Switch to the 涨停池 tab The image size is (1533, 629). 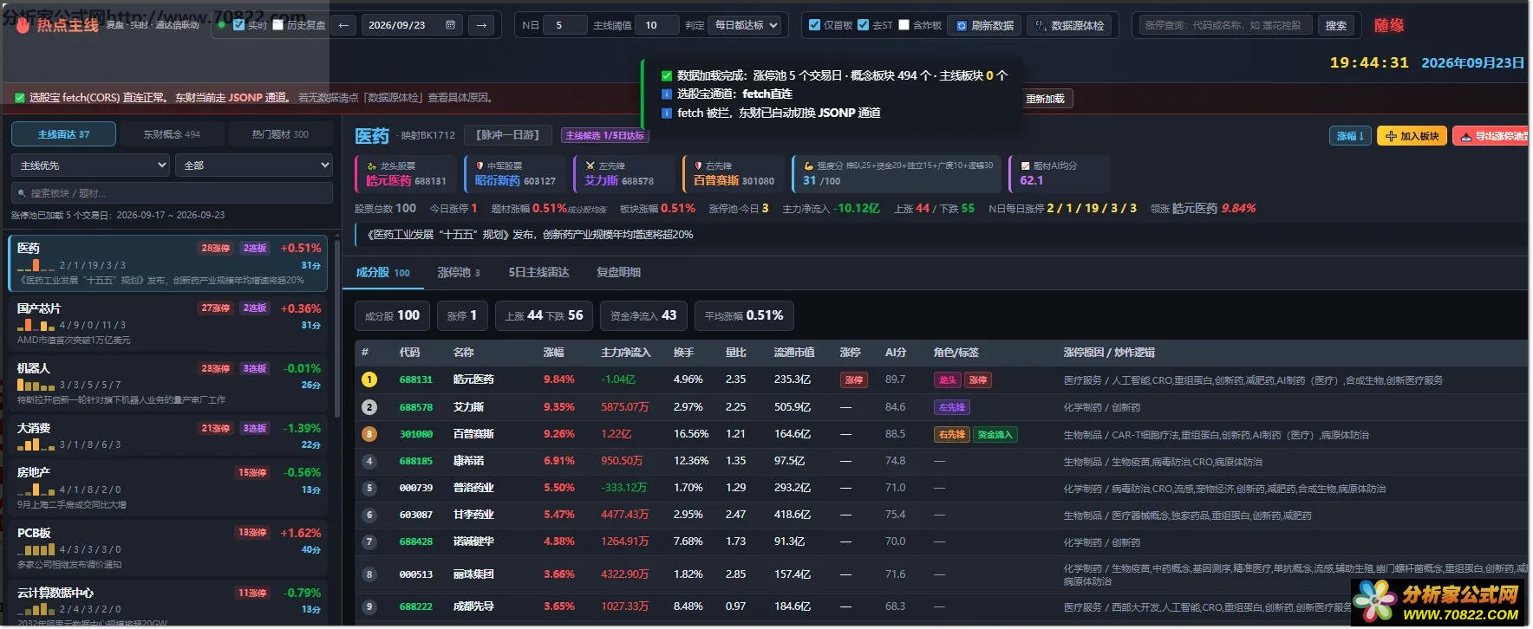(x=458, y=272)
